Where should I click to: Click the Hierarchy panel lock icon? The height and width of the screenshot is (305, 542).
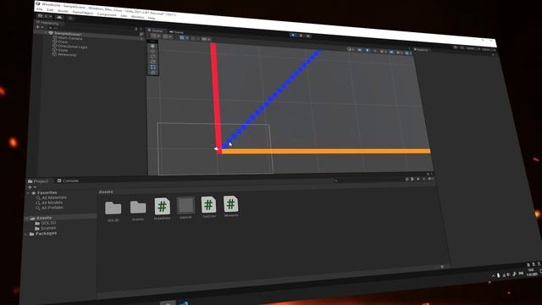135,30
